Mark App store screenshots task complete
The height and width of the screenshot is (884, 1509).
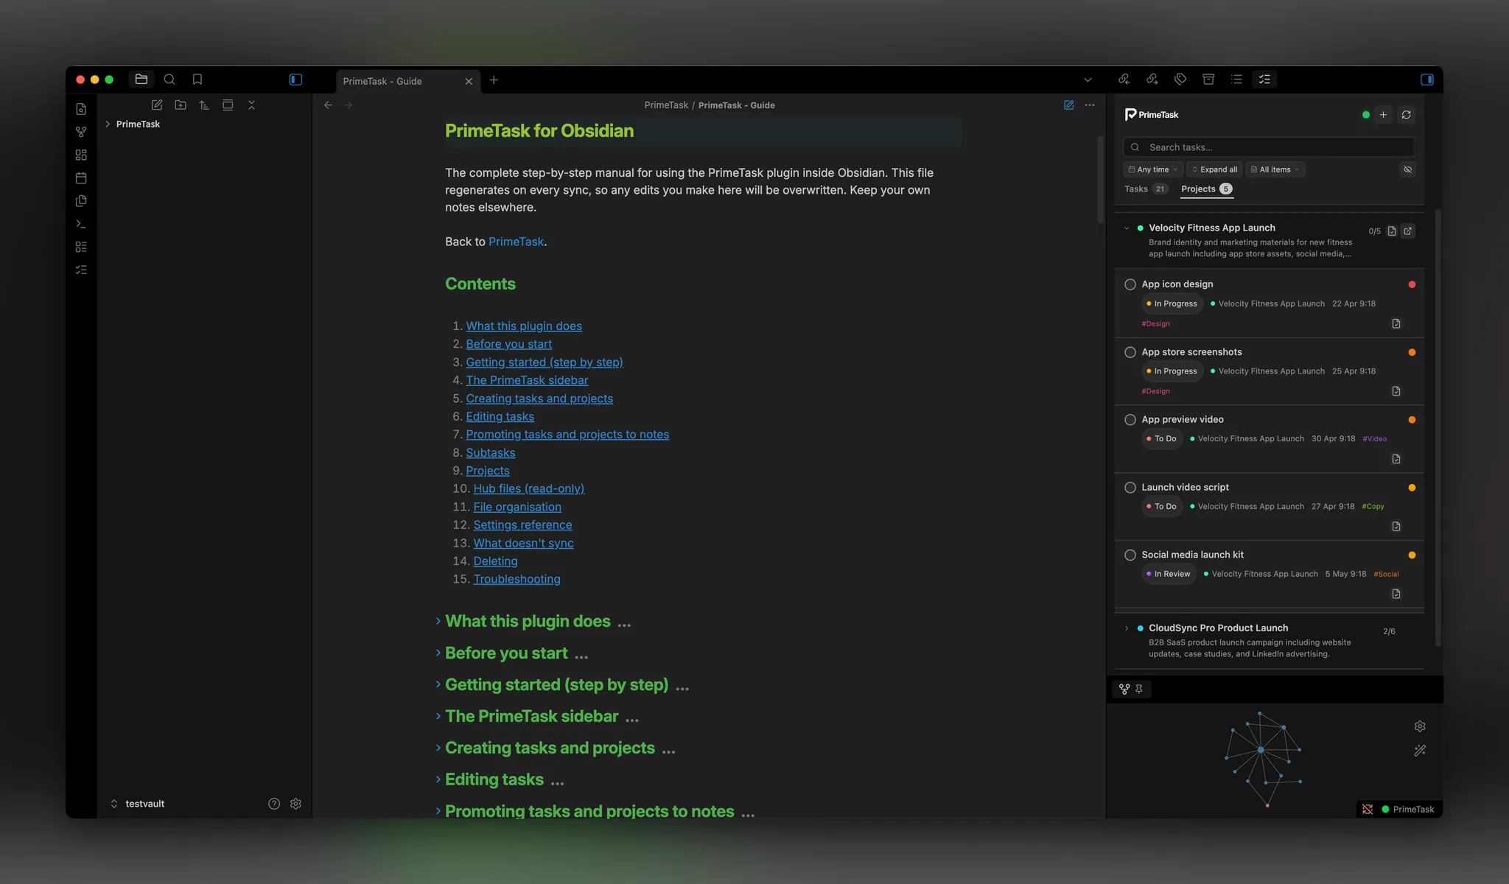(x=1130, y=352)
